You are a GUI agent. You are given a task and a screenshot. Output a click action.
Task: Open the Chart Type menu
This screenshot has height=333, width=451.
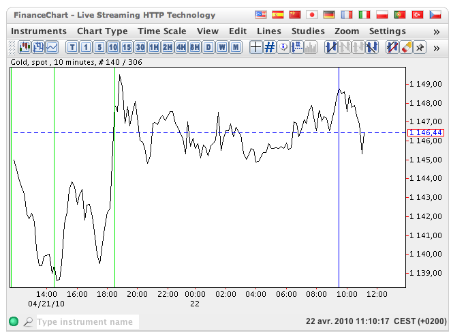click(102, 31)
